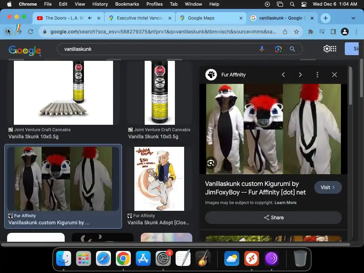
Task: Open Launchpad from the dock
Action: pos(83,258)
